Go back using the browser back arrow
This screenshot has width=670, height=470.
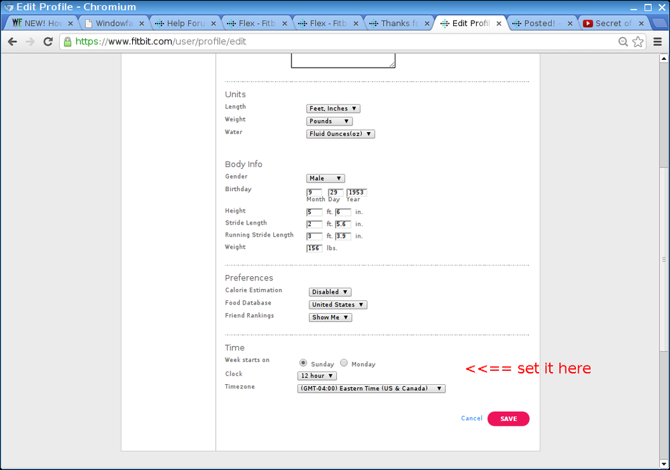(12, 42)
